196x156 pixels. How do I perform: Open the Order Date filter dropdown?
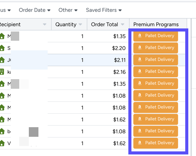tap(35, 10)
